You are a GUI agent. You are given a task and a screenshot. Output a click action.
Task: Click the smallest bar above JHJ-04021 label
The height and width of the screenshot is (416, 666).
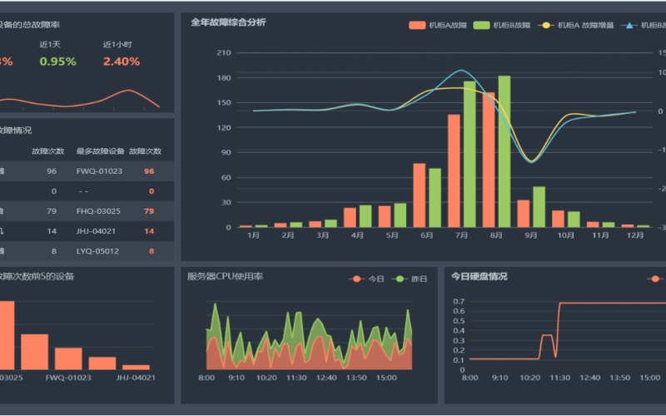click(136, 367)
